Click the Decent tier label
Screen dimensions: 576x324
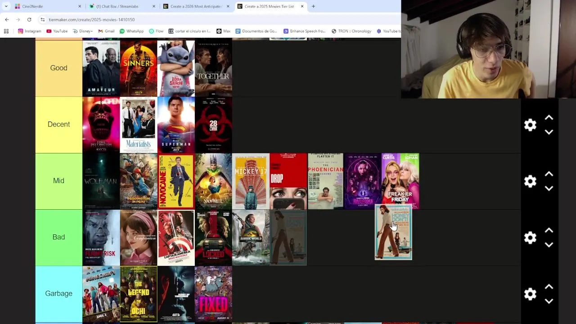pos(58,125)
